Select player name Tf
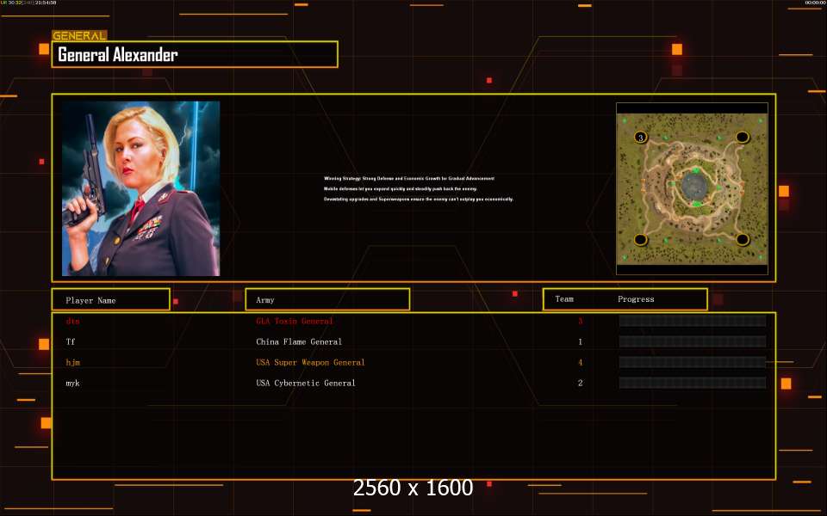Viewport: 827px width, 516px height. [x=71, y=341]
